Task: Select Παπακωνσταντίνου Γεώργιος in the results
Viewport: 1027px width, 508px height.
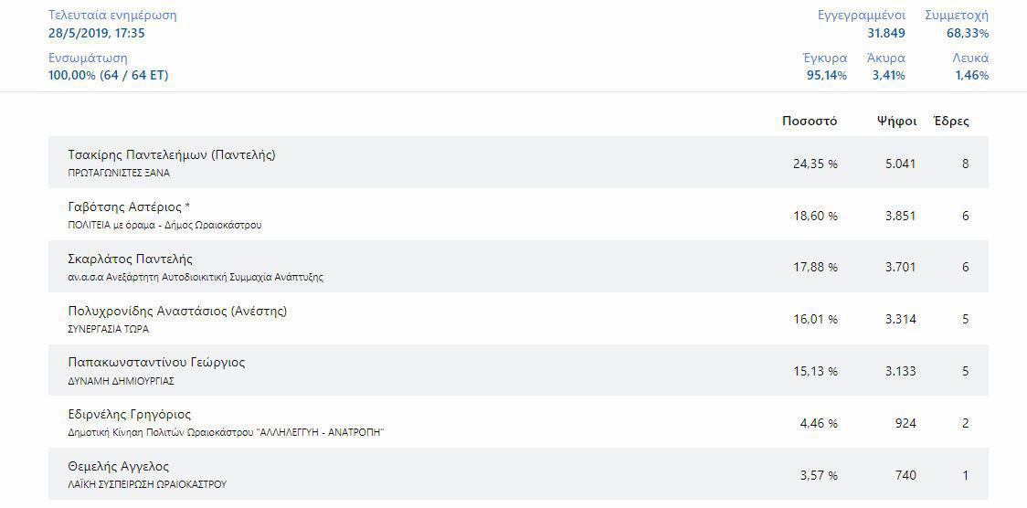Action: 156,363
